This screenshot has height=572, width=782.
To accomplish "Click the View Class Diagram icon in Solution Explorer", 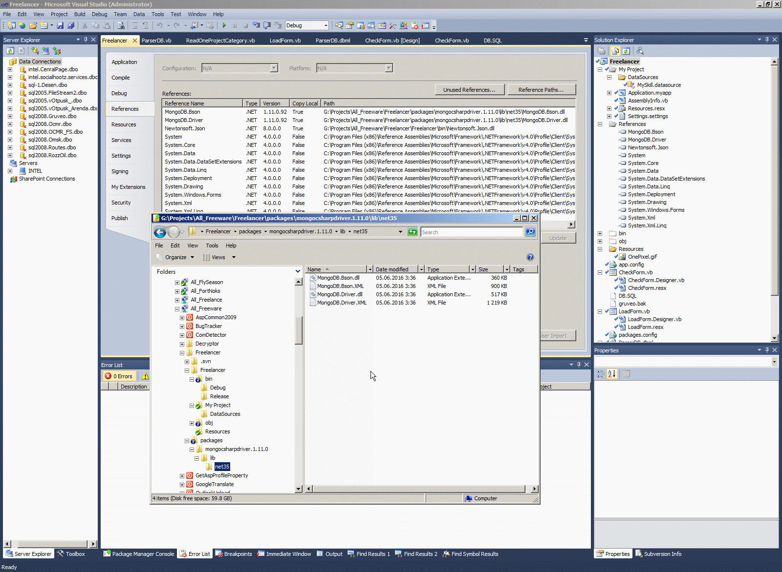I will [x=640, y=51].
